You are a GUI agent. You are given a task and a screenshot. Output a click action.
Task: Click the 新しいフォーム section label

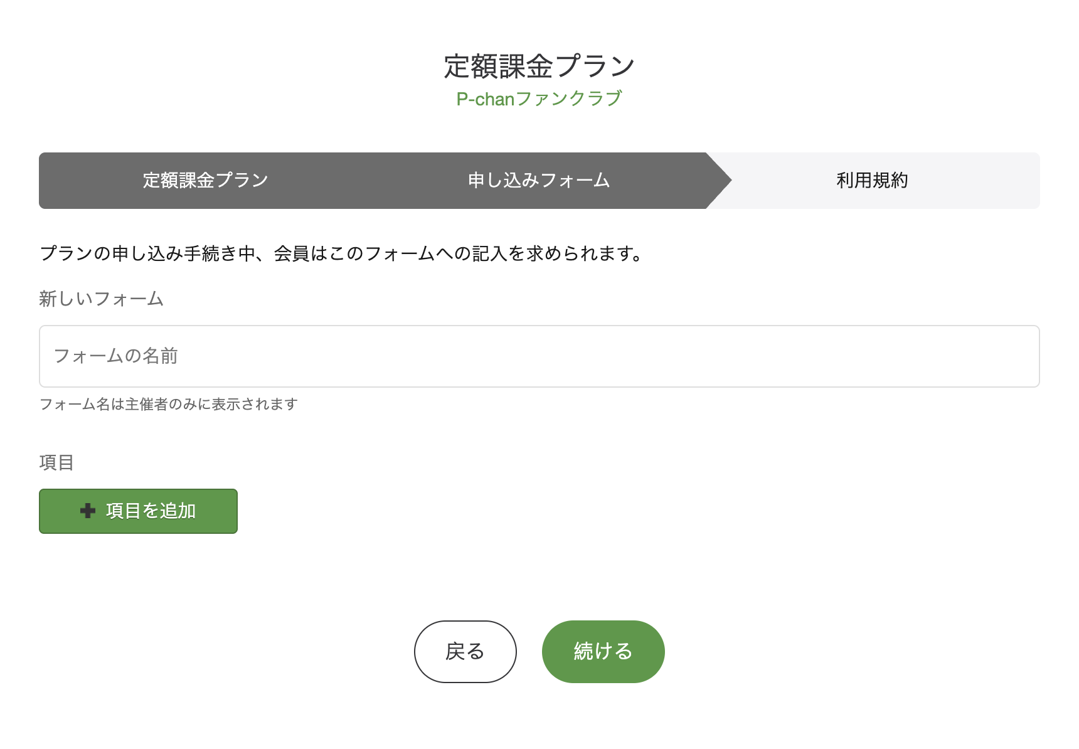pos(101,299)
